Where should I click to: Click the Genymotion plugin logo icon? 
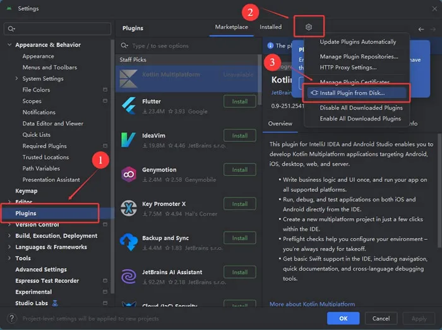tap(129, 174)
